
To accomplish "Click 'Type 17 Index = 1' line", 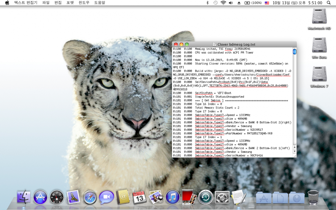I will click(208, 137).
